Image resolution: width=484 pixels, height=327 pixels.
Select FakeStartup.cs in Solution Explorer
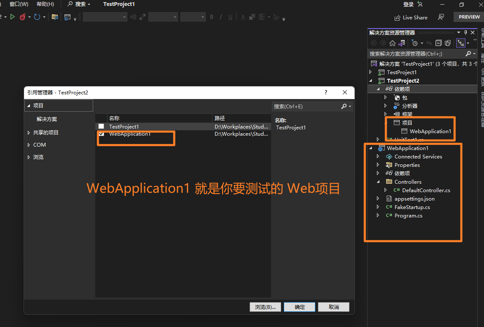click(412, 207)
